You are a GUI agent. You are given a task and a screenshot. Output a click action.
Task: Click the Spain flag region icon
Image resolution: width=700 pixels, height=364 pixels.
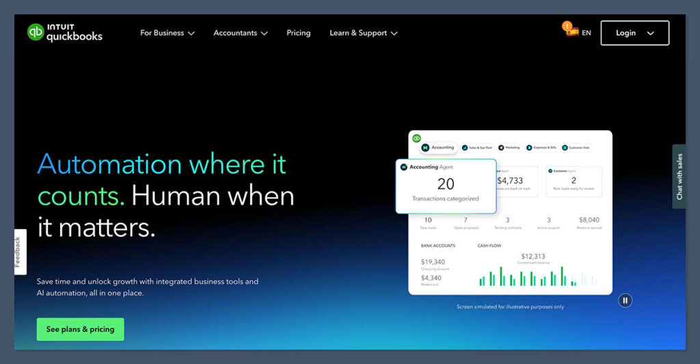click(x=572, y=32)
